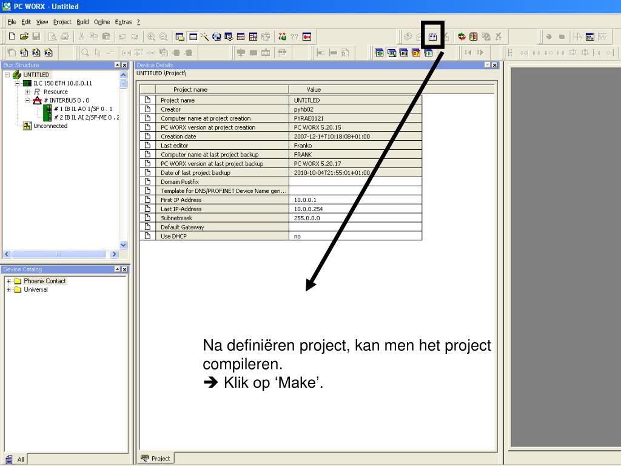Viewport: 621px width, 466px height.
Task: Collapse the INTERBUS 0.0 node
Action: [27, 100]
